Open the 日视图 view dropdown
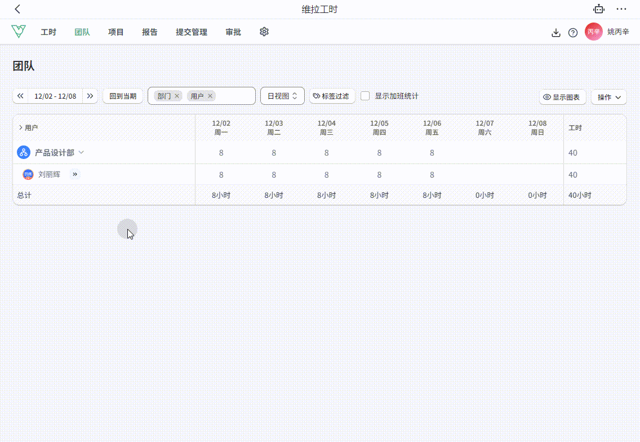The width and height of the screenshot is (640, 442). pos(282,96)
